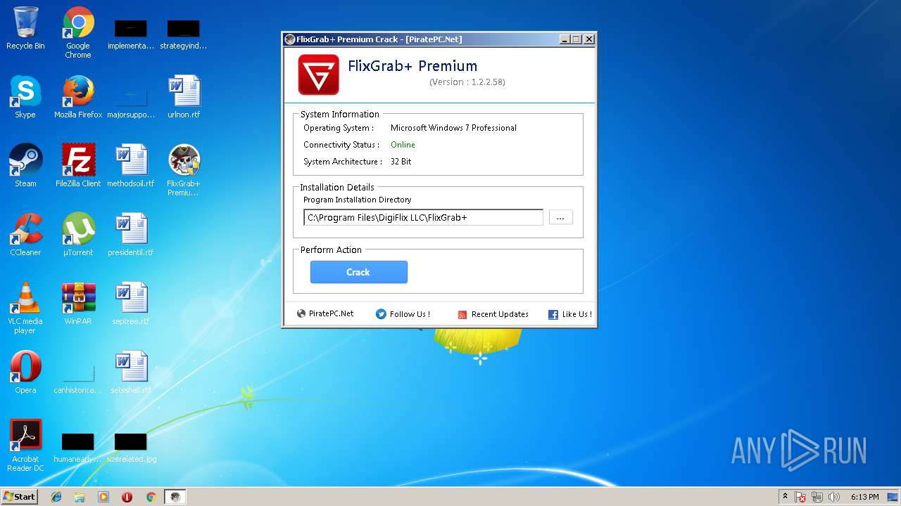This screenshot has width=901, height=506.
Task: Select the CCleaner desktop icon
Action: pyautogui.click(x=25, y=235)
